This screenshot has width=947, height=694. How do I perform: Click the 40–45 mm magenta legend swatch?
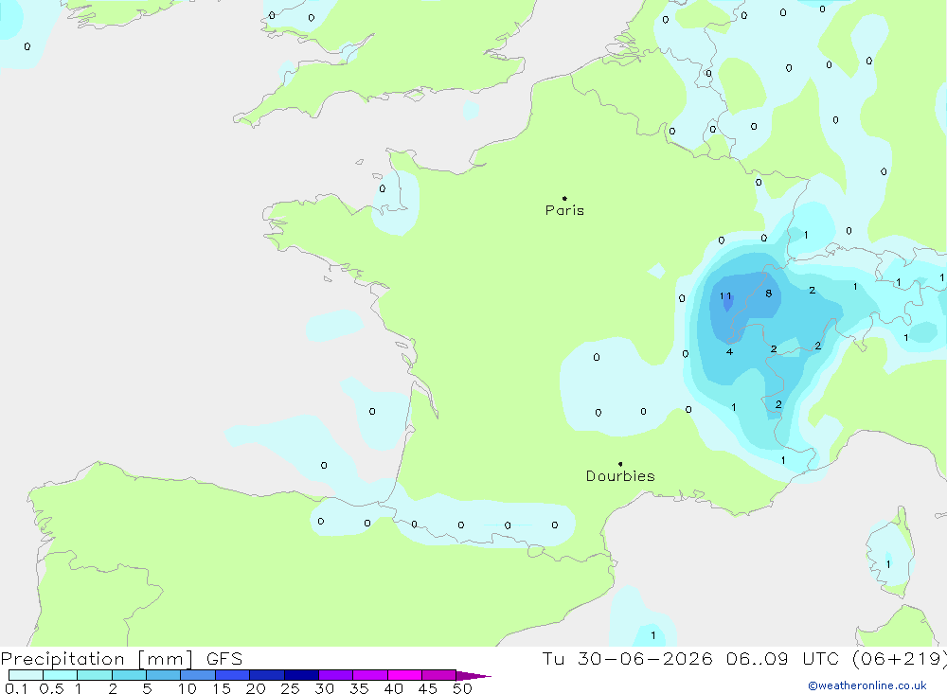click(404, 675)
